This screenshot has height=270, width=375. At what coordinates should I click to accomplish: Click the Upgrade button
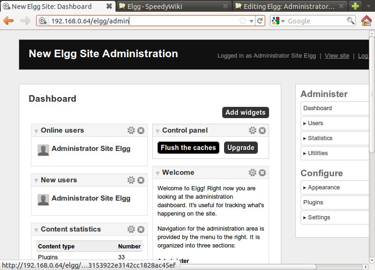[241, 148]
